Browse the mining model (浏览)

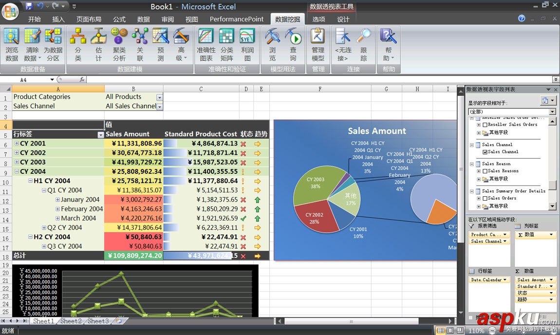pos(273,45)
